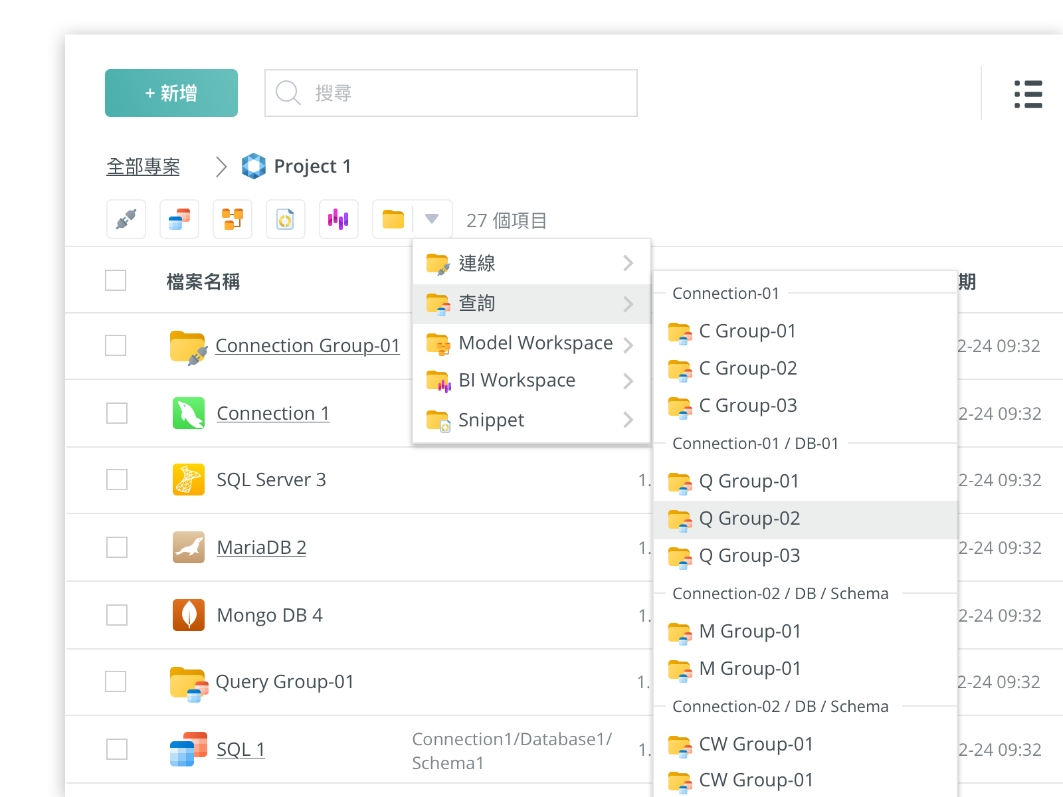Screen dimensions: 1063x797
Task: Switch to list view icon
Action: (1028, 94)
